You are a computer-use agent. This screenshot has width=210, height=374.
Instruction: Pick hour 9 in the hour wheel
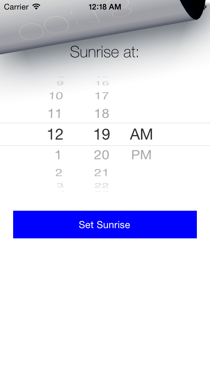pos(60,83)
